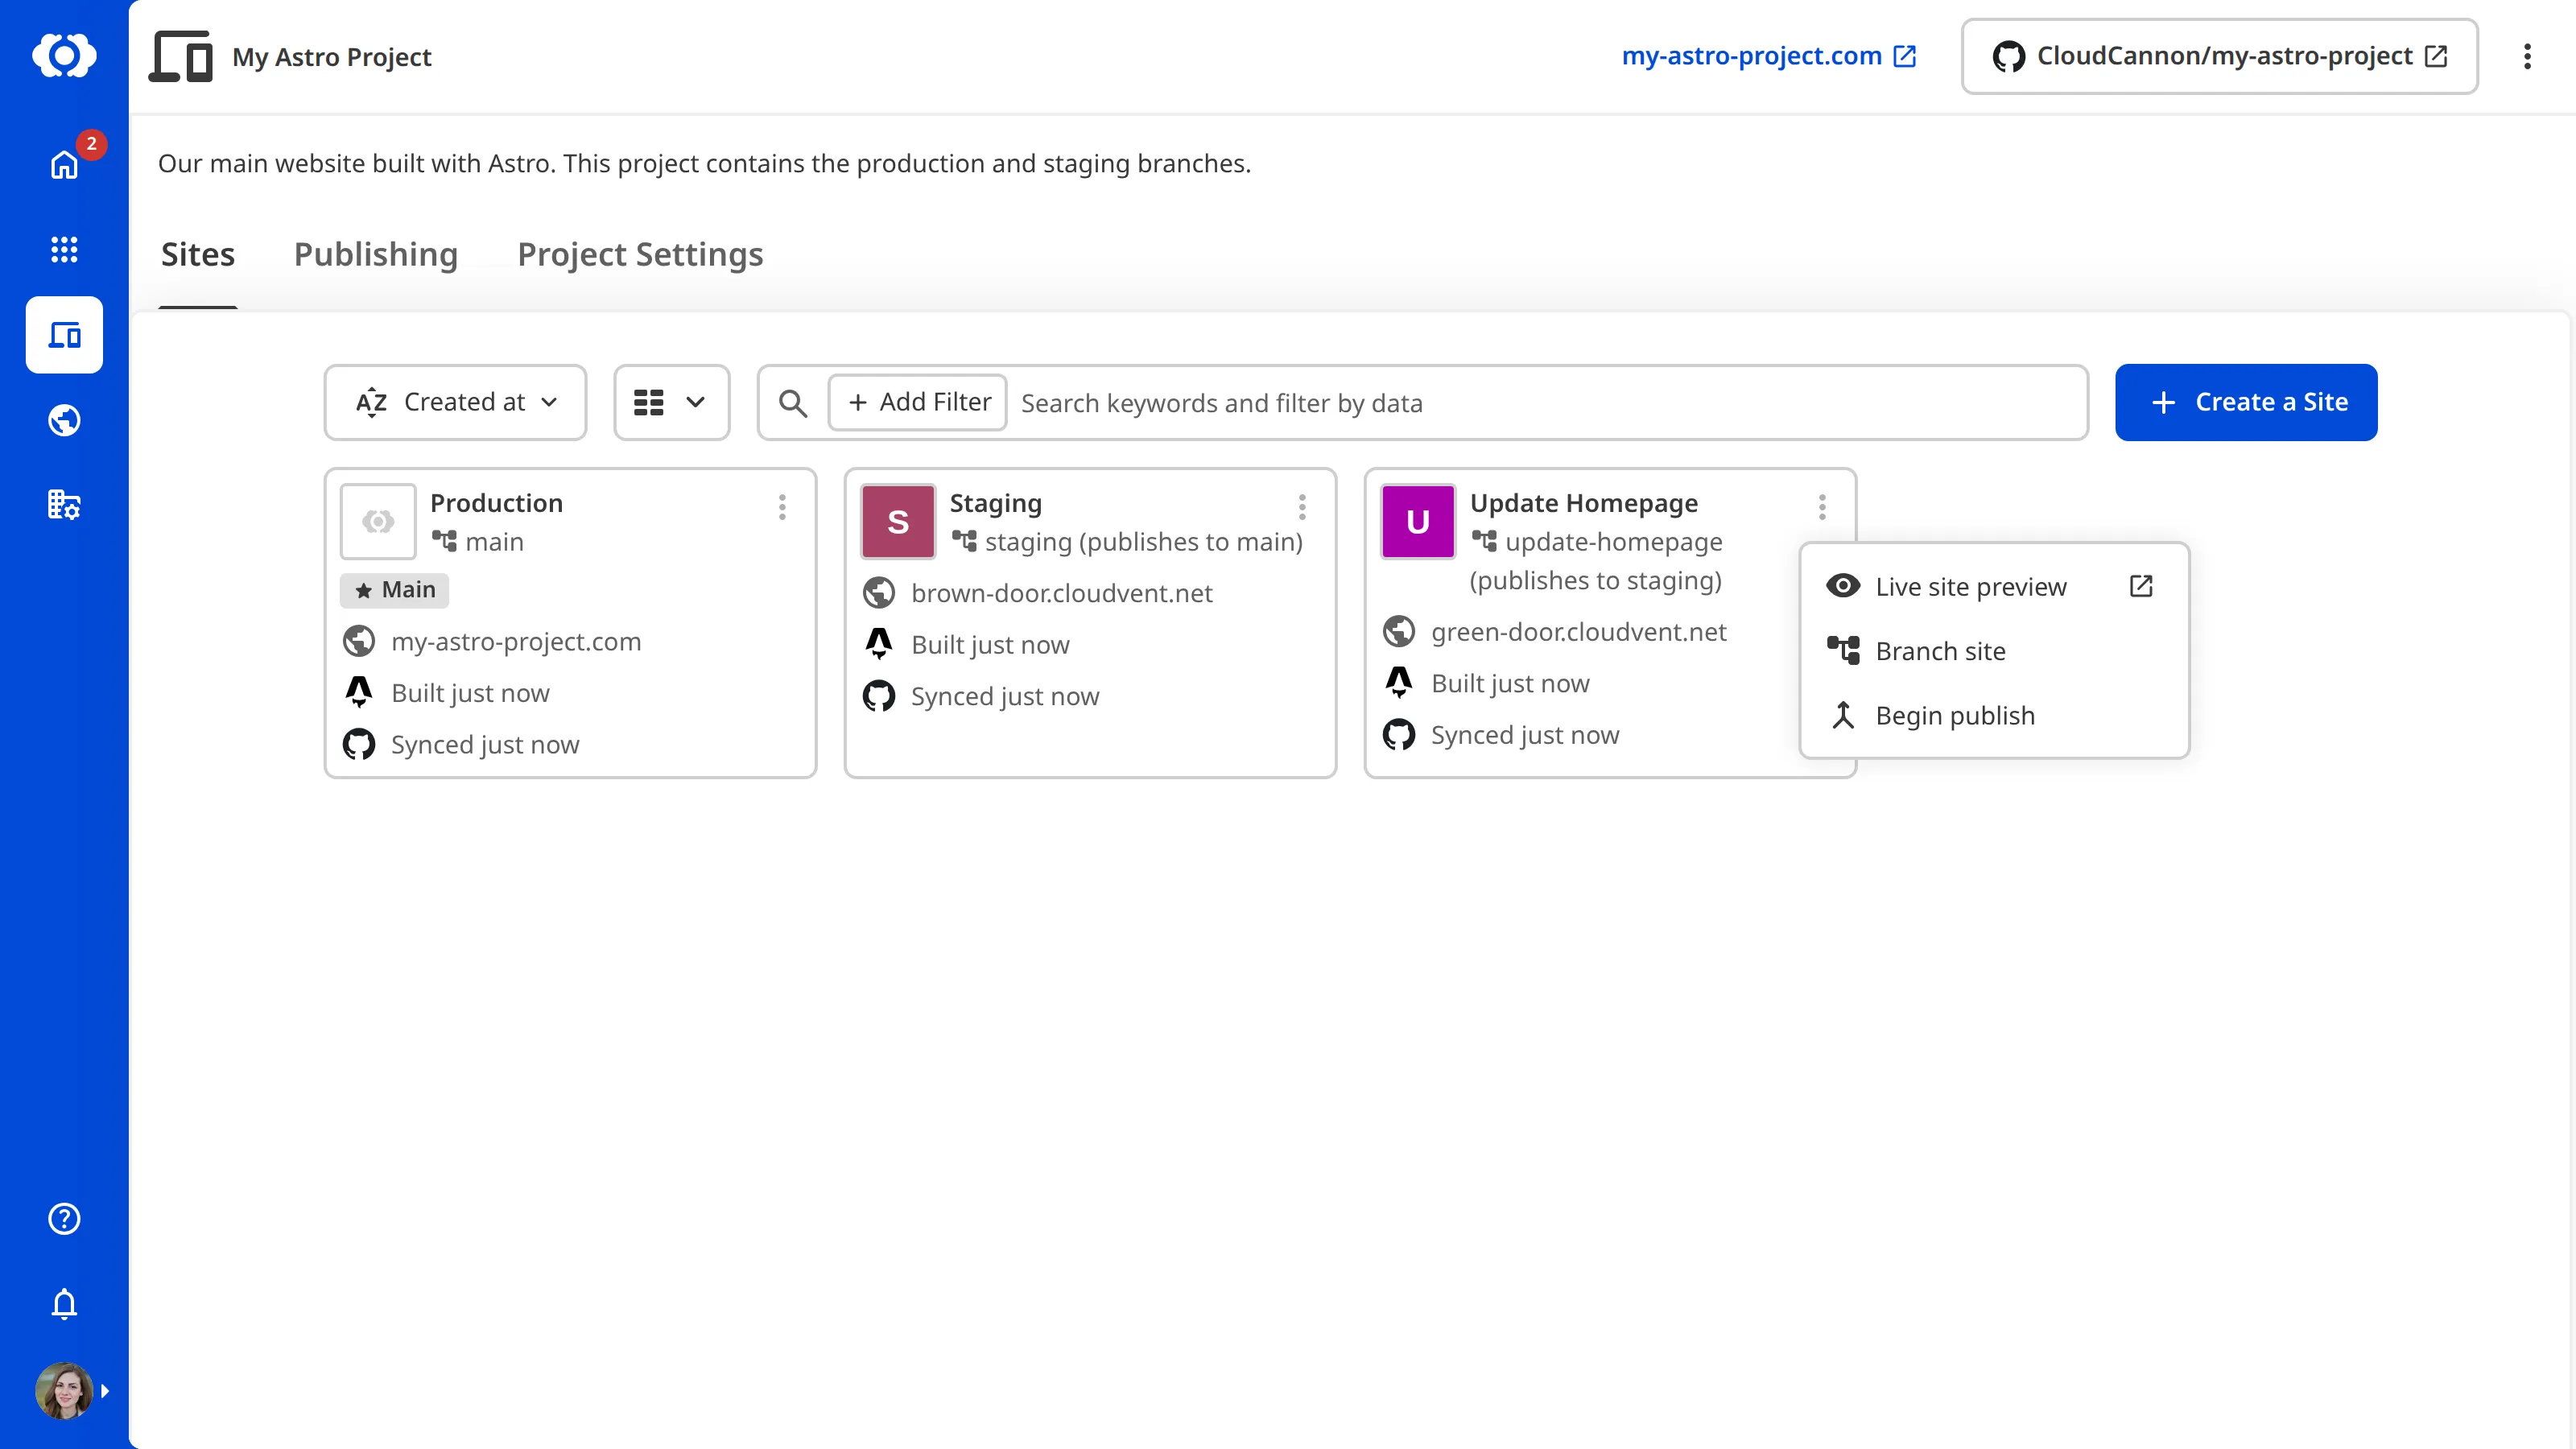The height and width of the screenshot is (1449, 2576).
Task: Click brown-door.cloudvent.net domain
Action: (1062, 594)
